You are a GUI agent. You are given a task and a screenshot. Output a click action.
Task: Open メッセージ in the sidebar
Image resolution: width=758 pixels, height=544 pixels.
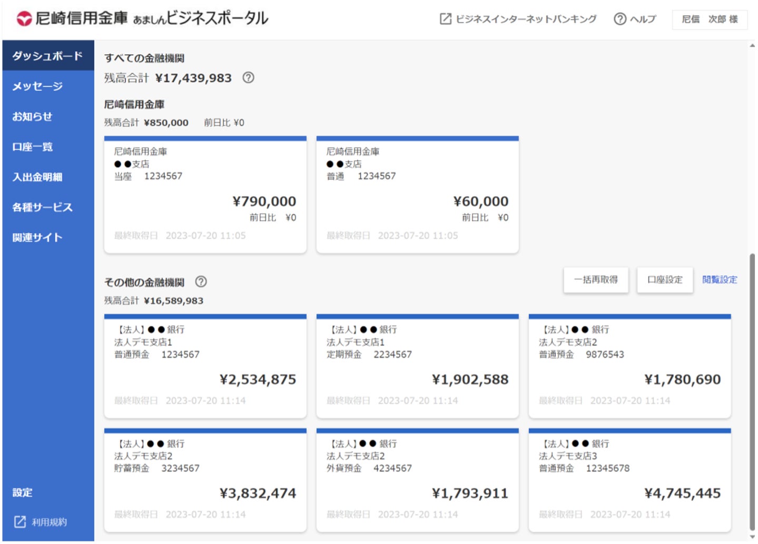coord(37,86)
